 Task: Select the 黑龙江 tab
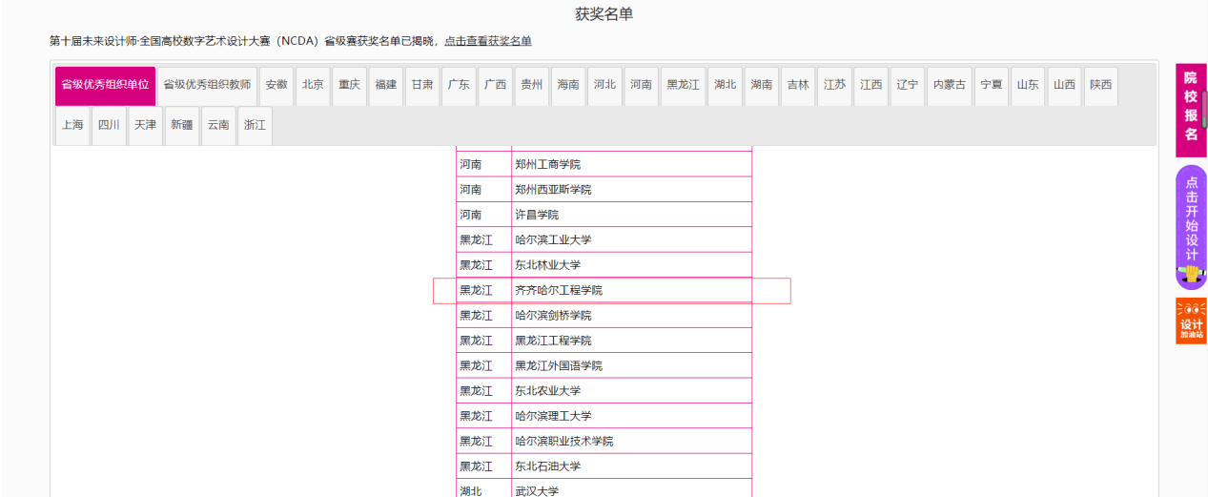click(683, 85)
